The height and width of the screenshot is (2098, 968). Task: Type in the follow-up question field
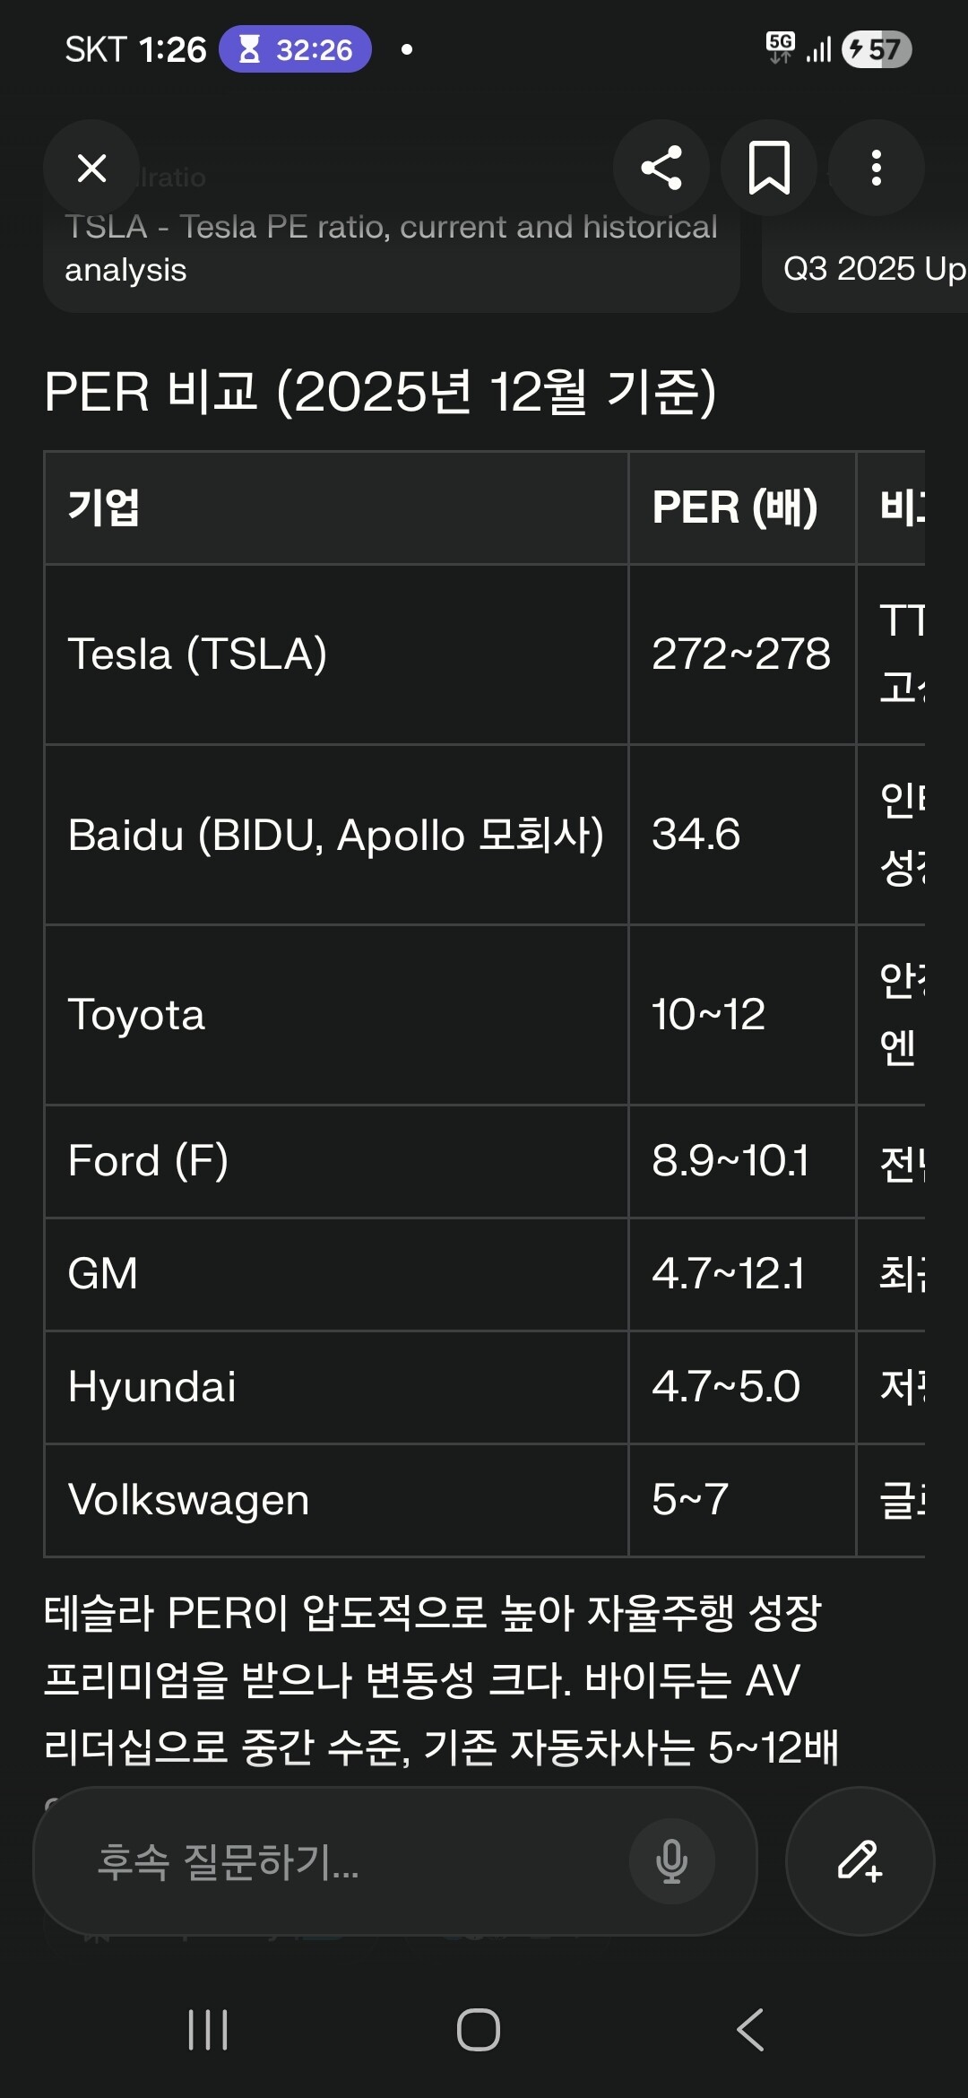click(341, 1861)
